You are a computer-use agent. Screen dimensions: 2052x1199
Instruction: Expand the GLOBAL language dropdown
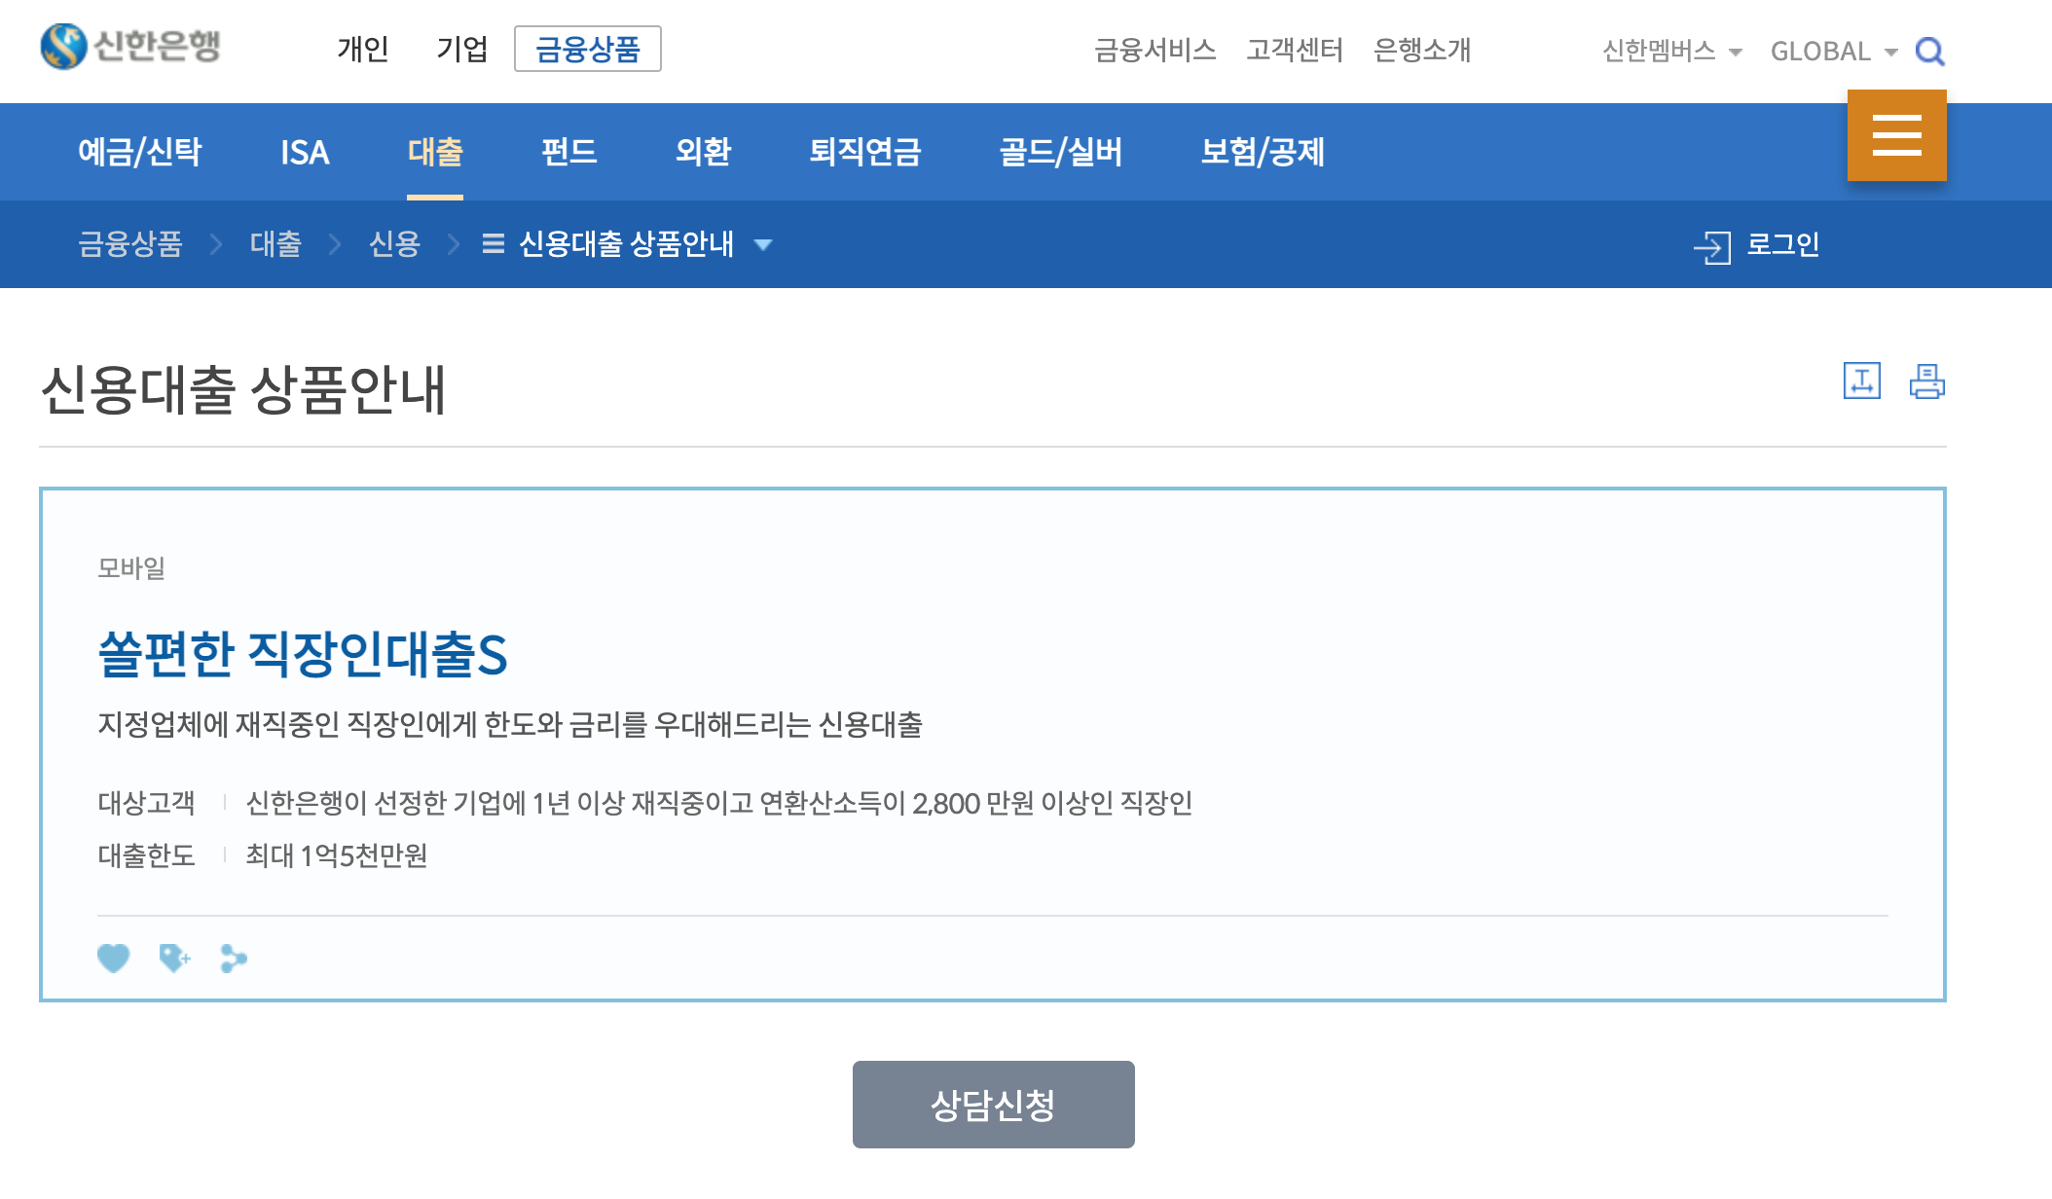pyautogui.click(x=1834, y=51)
